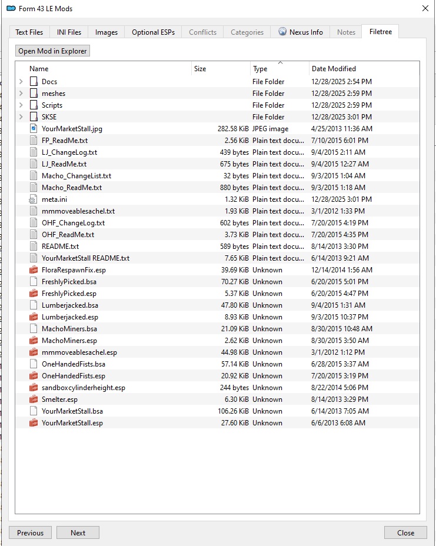Click the MachoMiners.bsa file icon

(x=34, y=329)
